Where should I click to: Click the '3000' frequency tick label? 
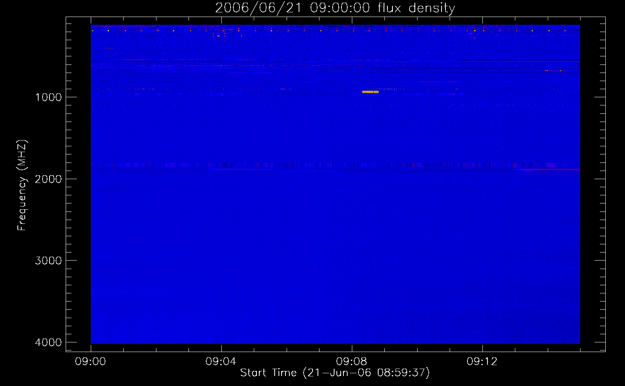(48, 261)
